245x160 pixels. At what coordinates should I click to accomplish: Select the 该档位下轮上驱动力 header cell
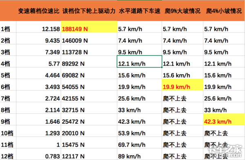[x=89, y=11]
